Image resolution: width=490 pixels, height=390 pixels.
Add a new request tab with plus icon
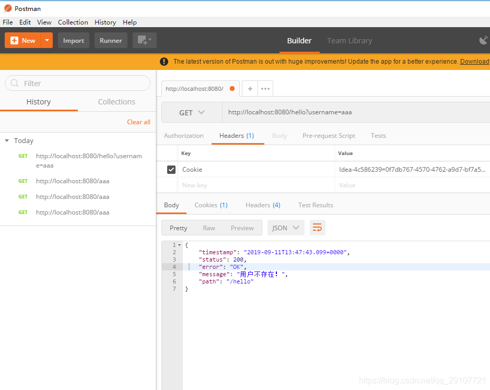tap(250, 89)
